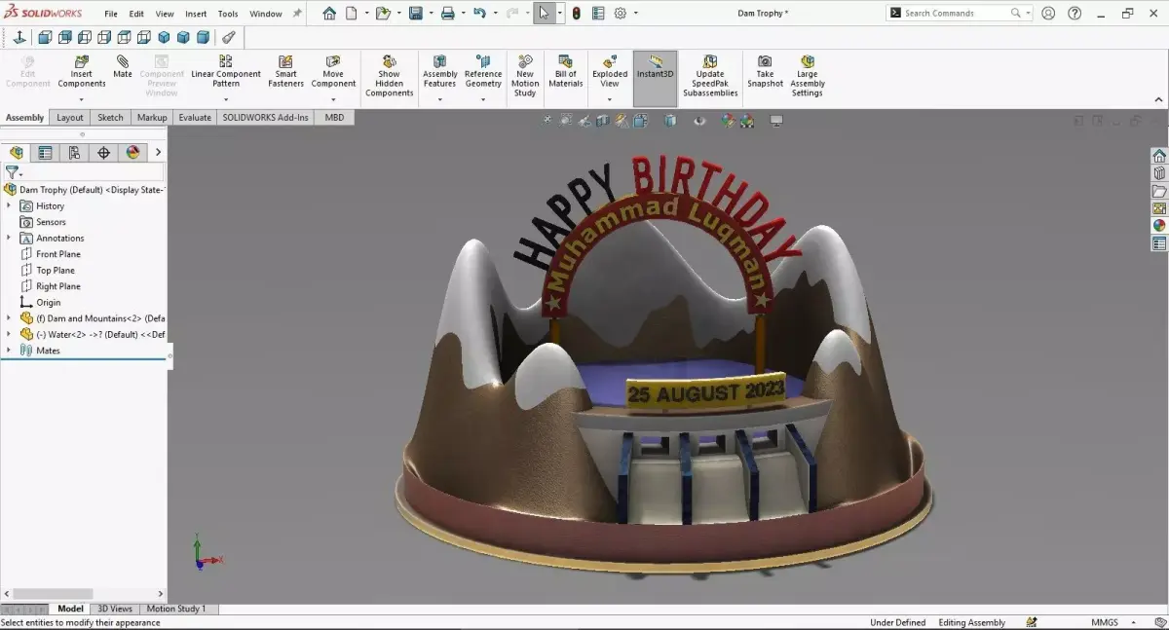
Task: Click the Exploded View tool
Action: tap(610, 72)
